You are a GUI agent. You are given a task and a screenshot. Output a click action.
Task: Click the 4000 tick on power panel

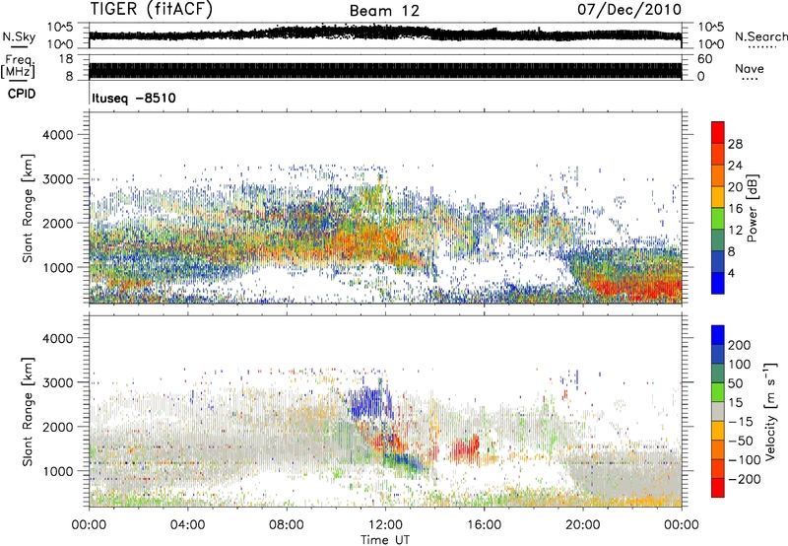(57, 135)
